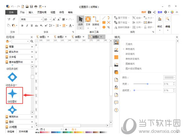The image size is (184, 138).
Task: Click the brightness (亮度) slider handle
Action: [x=148, y=84]
